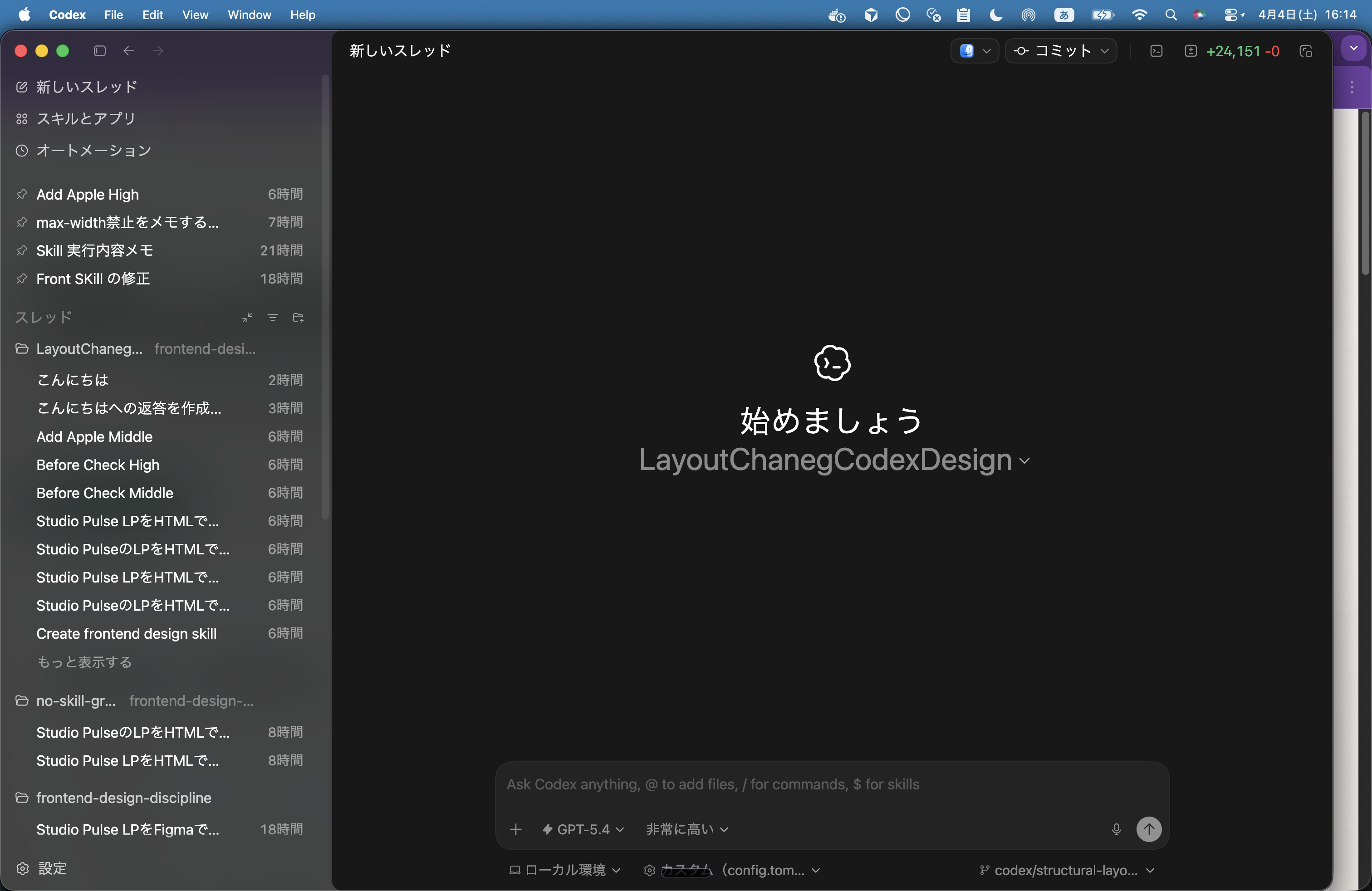
Task: Click the microphone dictation icon
Action: (x=1116, y=829)
